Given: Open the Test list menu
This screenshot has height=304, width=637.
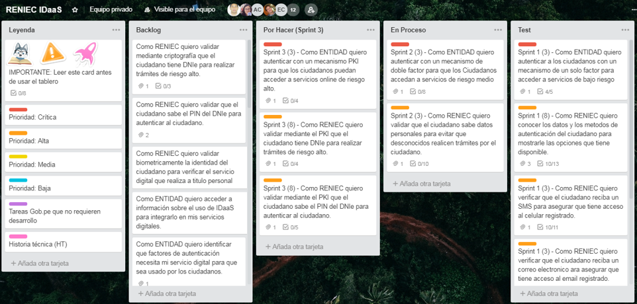Looking at the screenshot, I should [x=625, y=30].
